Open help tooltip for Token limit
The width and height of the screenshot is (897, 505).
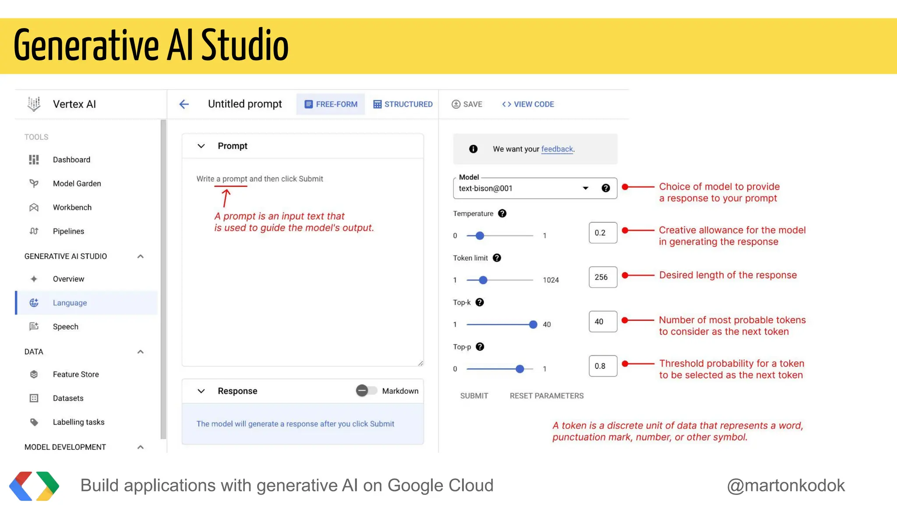pos(497,258)
